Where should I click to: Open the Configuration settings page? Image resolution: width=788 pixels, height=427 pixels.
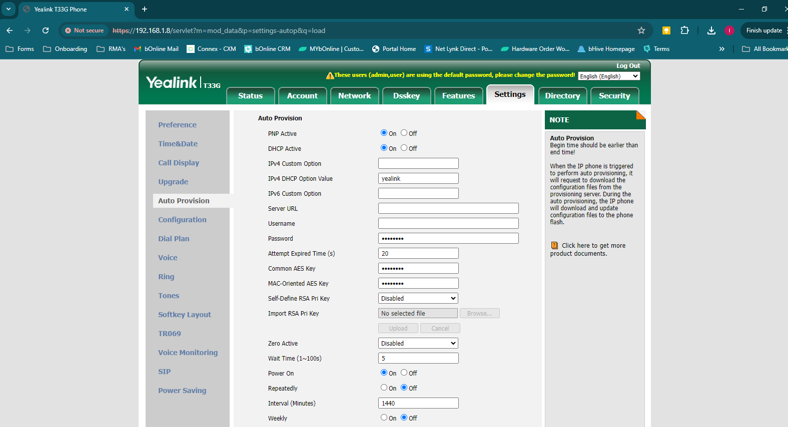(182, 220)
